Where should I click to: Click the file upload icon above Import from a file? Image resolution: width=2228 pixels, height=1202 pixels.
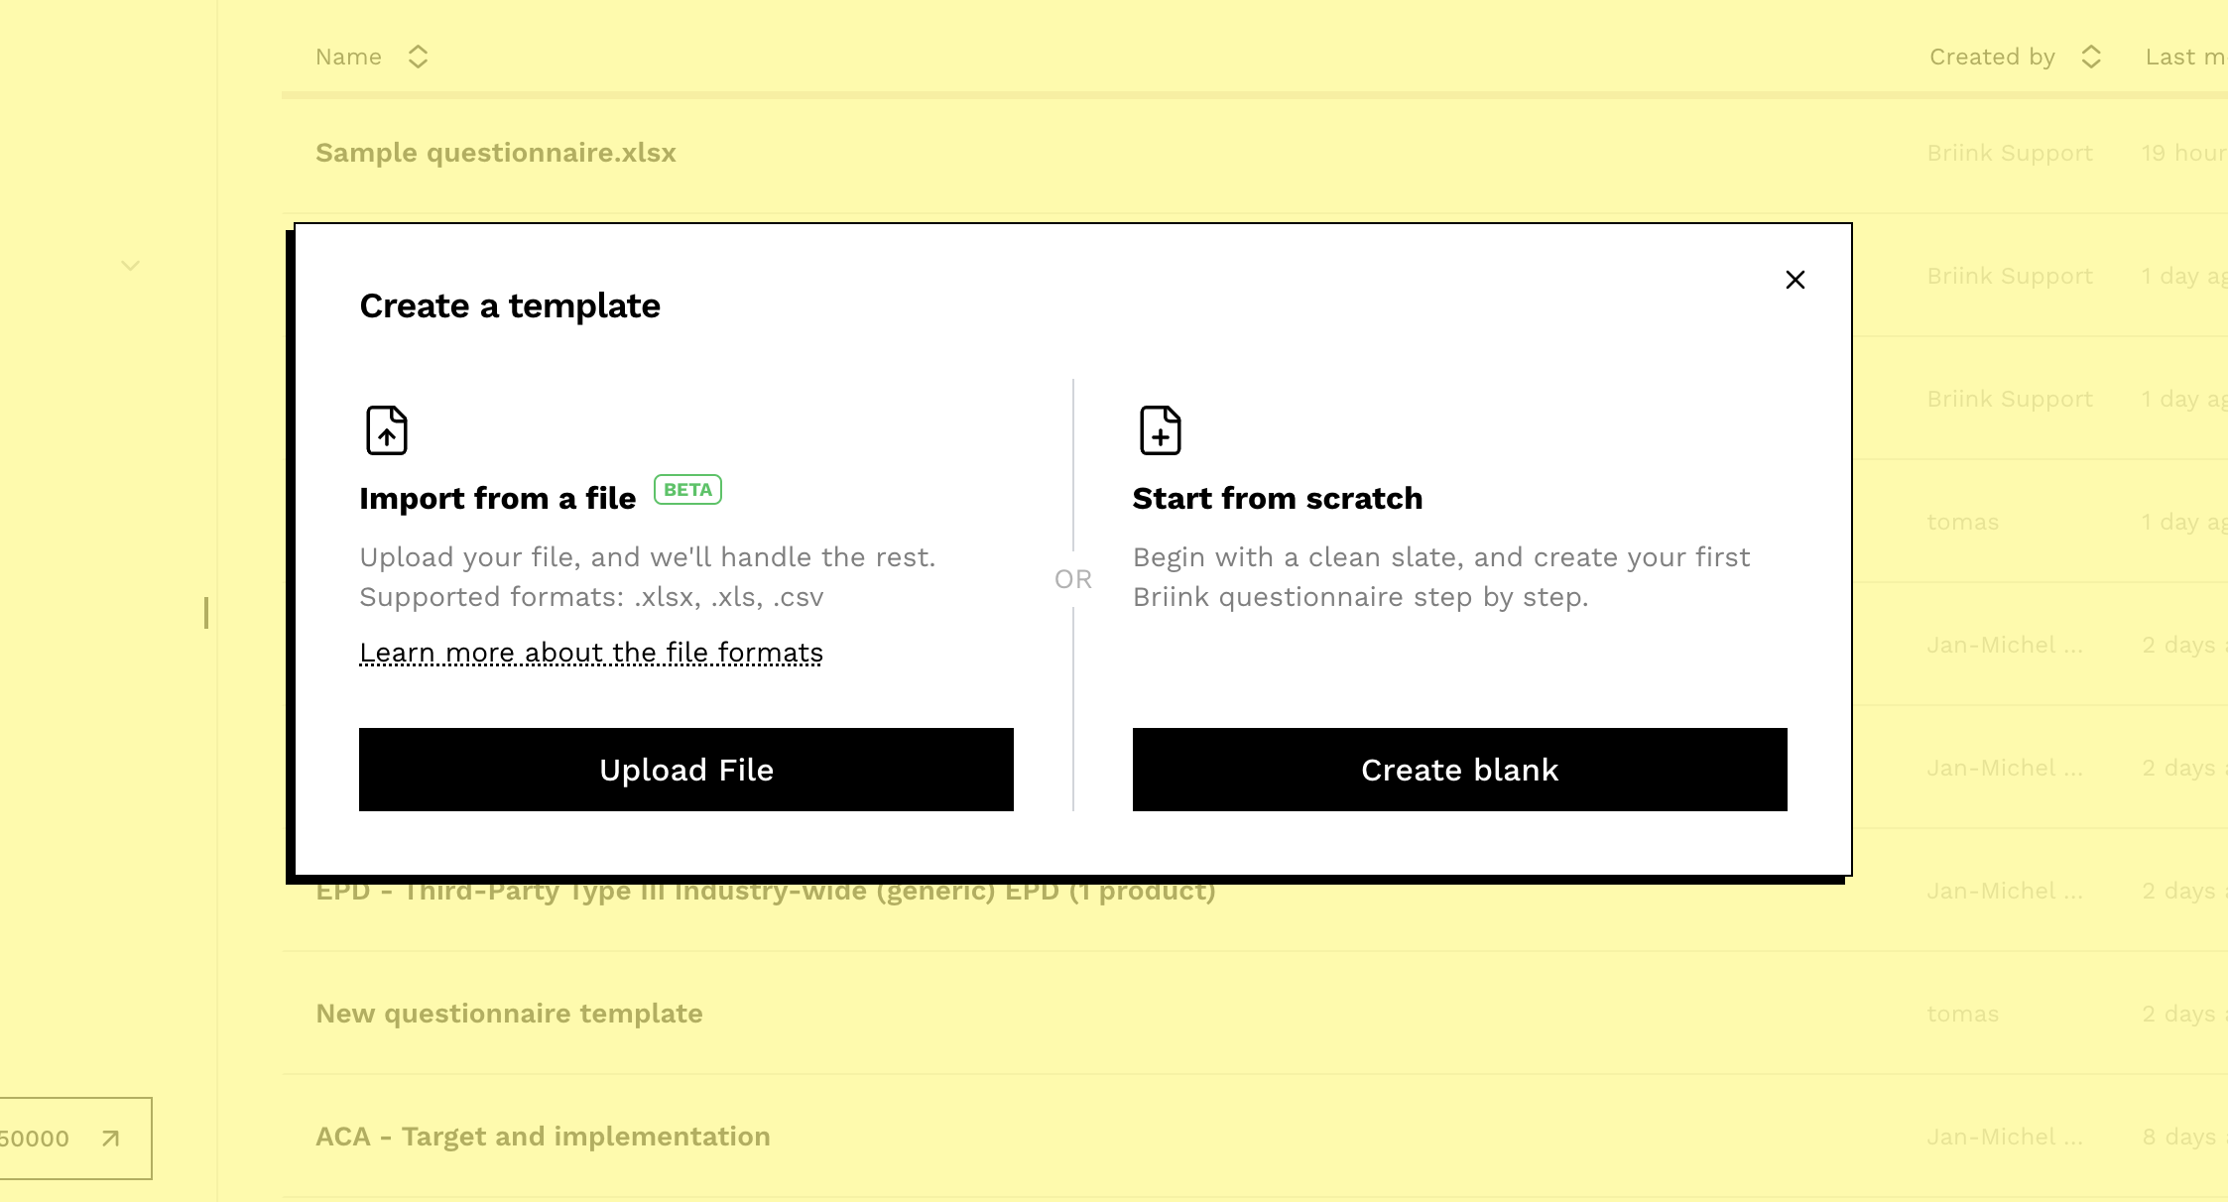[x=387, y=430]
